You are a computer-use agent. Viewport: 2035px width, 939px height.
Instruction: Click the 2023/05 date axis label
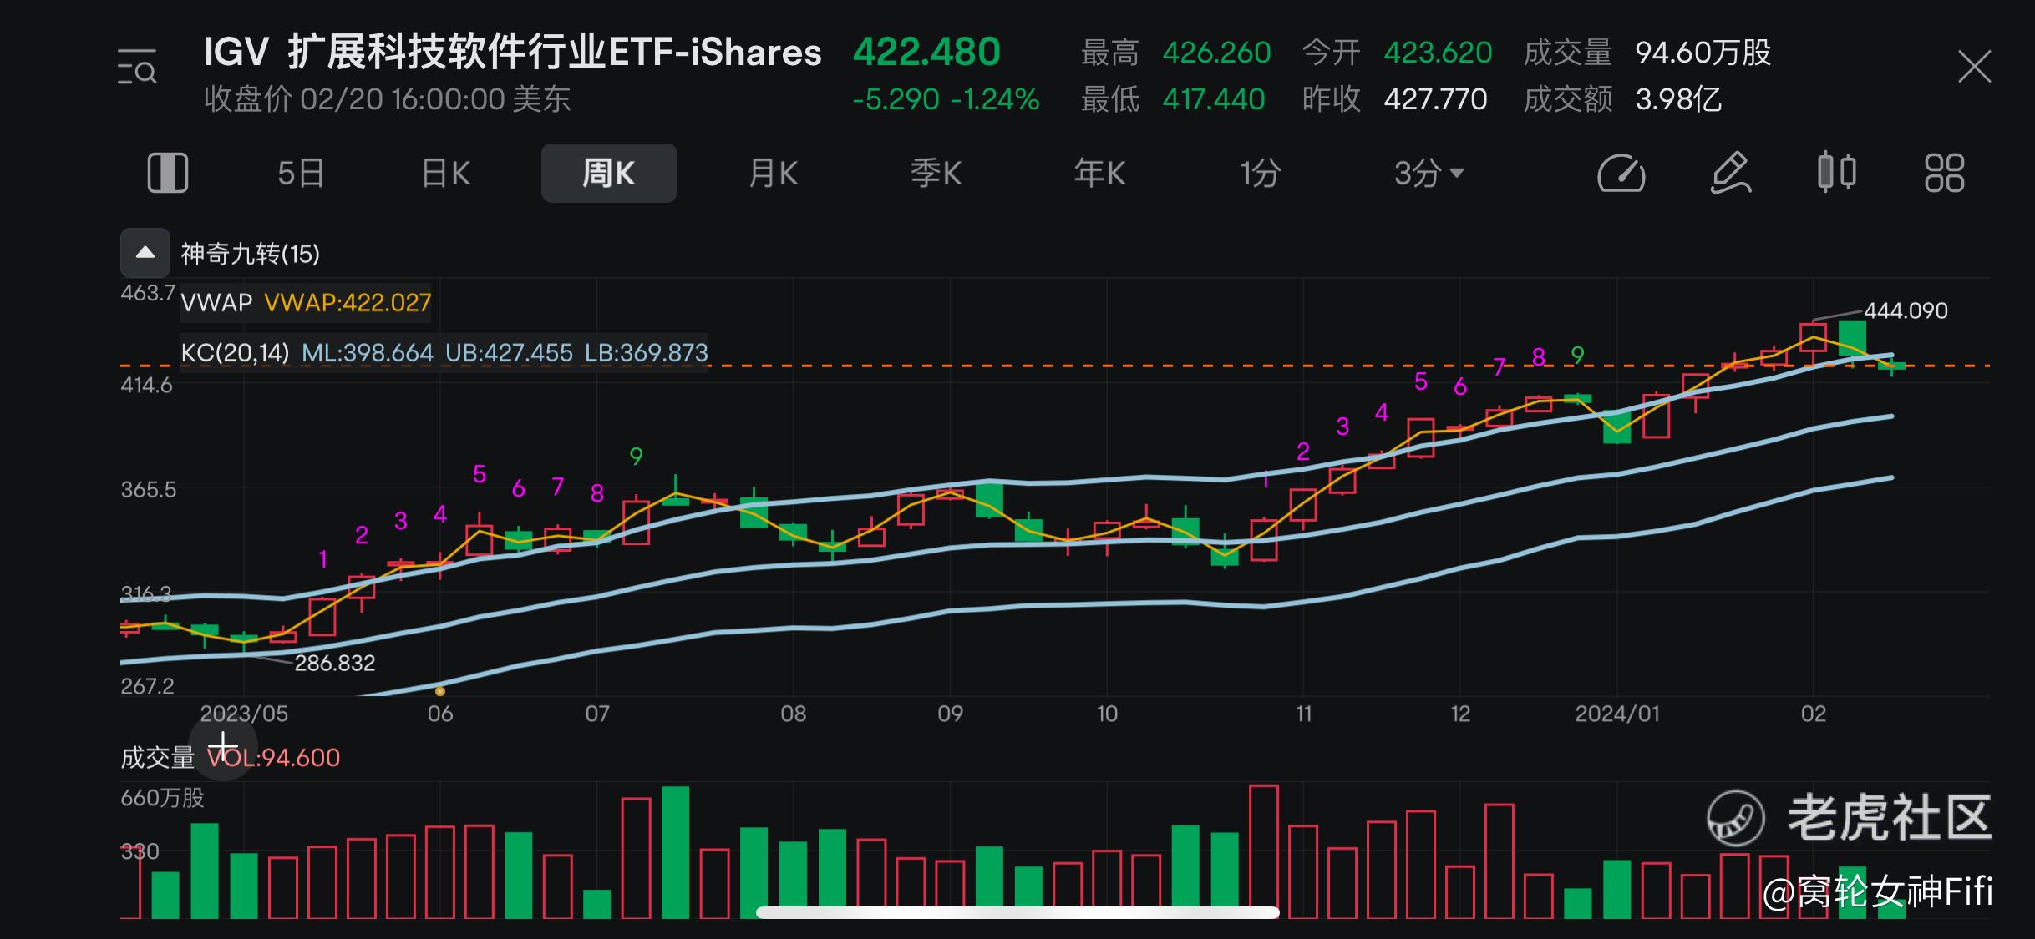(244, 714)
